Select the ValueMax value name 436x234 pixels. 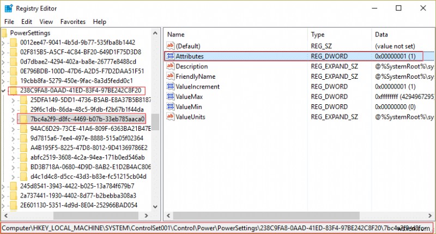(189, 97)
